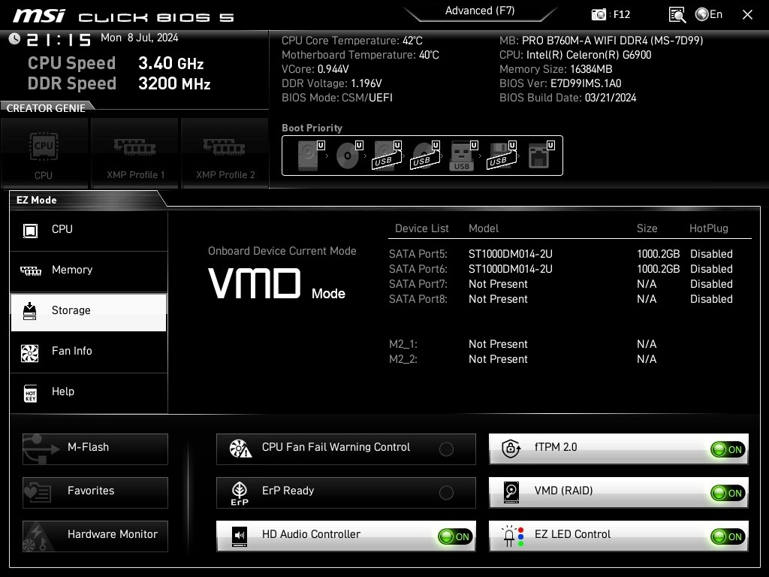
Task: Click the CPU fan warning icon
Action: tap(240, 449)
